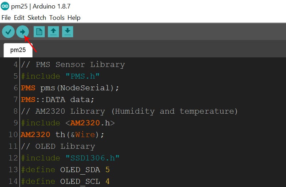
Task: Click the window title 'pm25 | Arduino 1.8.7'
Action: click(x=41, y=6)
